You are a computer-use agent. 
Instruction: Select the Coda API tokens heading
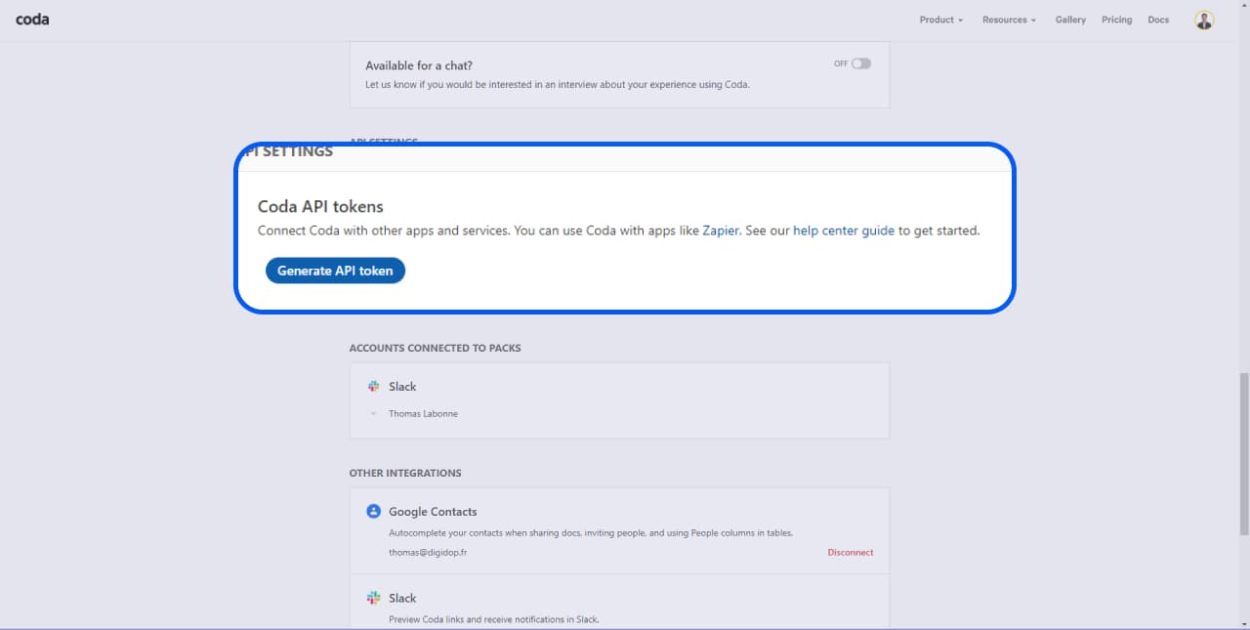tap(320, 206)
